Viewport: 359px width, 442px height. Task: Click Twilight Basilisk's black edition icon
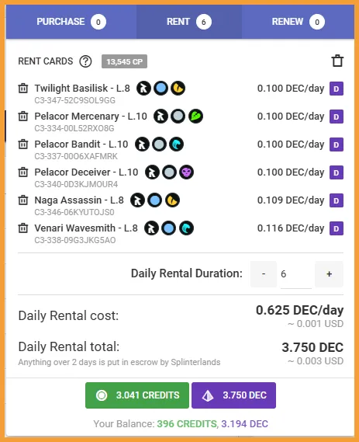[x=143, y=89]
